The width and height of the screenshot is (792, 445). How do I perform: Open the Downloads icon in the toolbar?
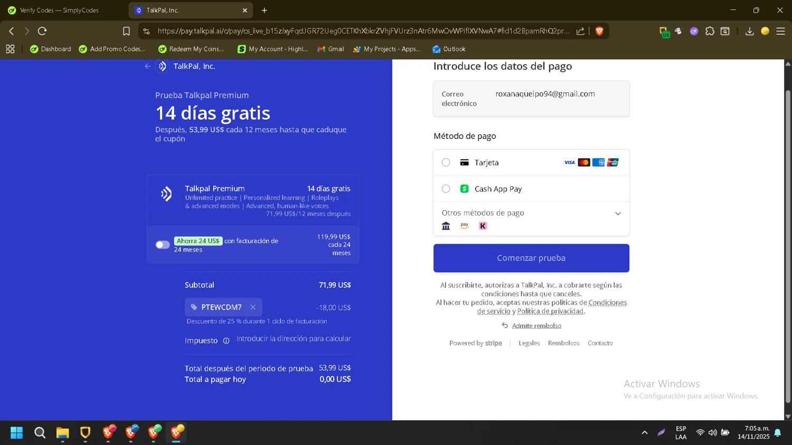(749, 31)
